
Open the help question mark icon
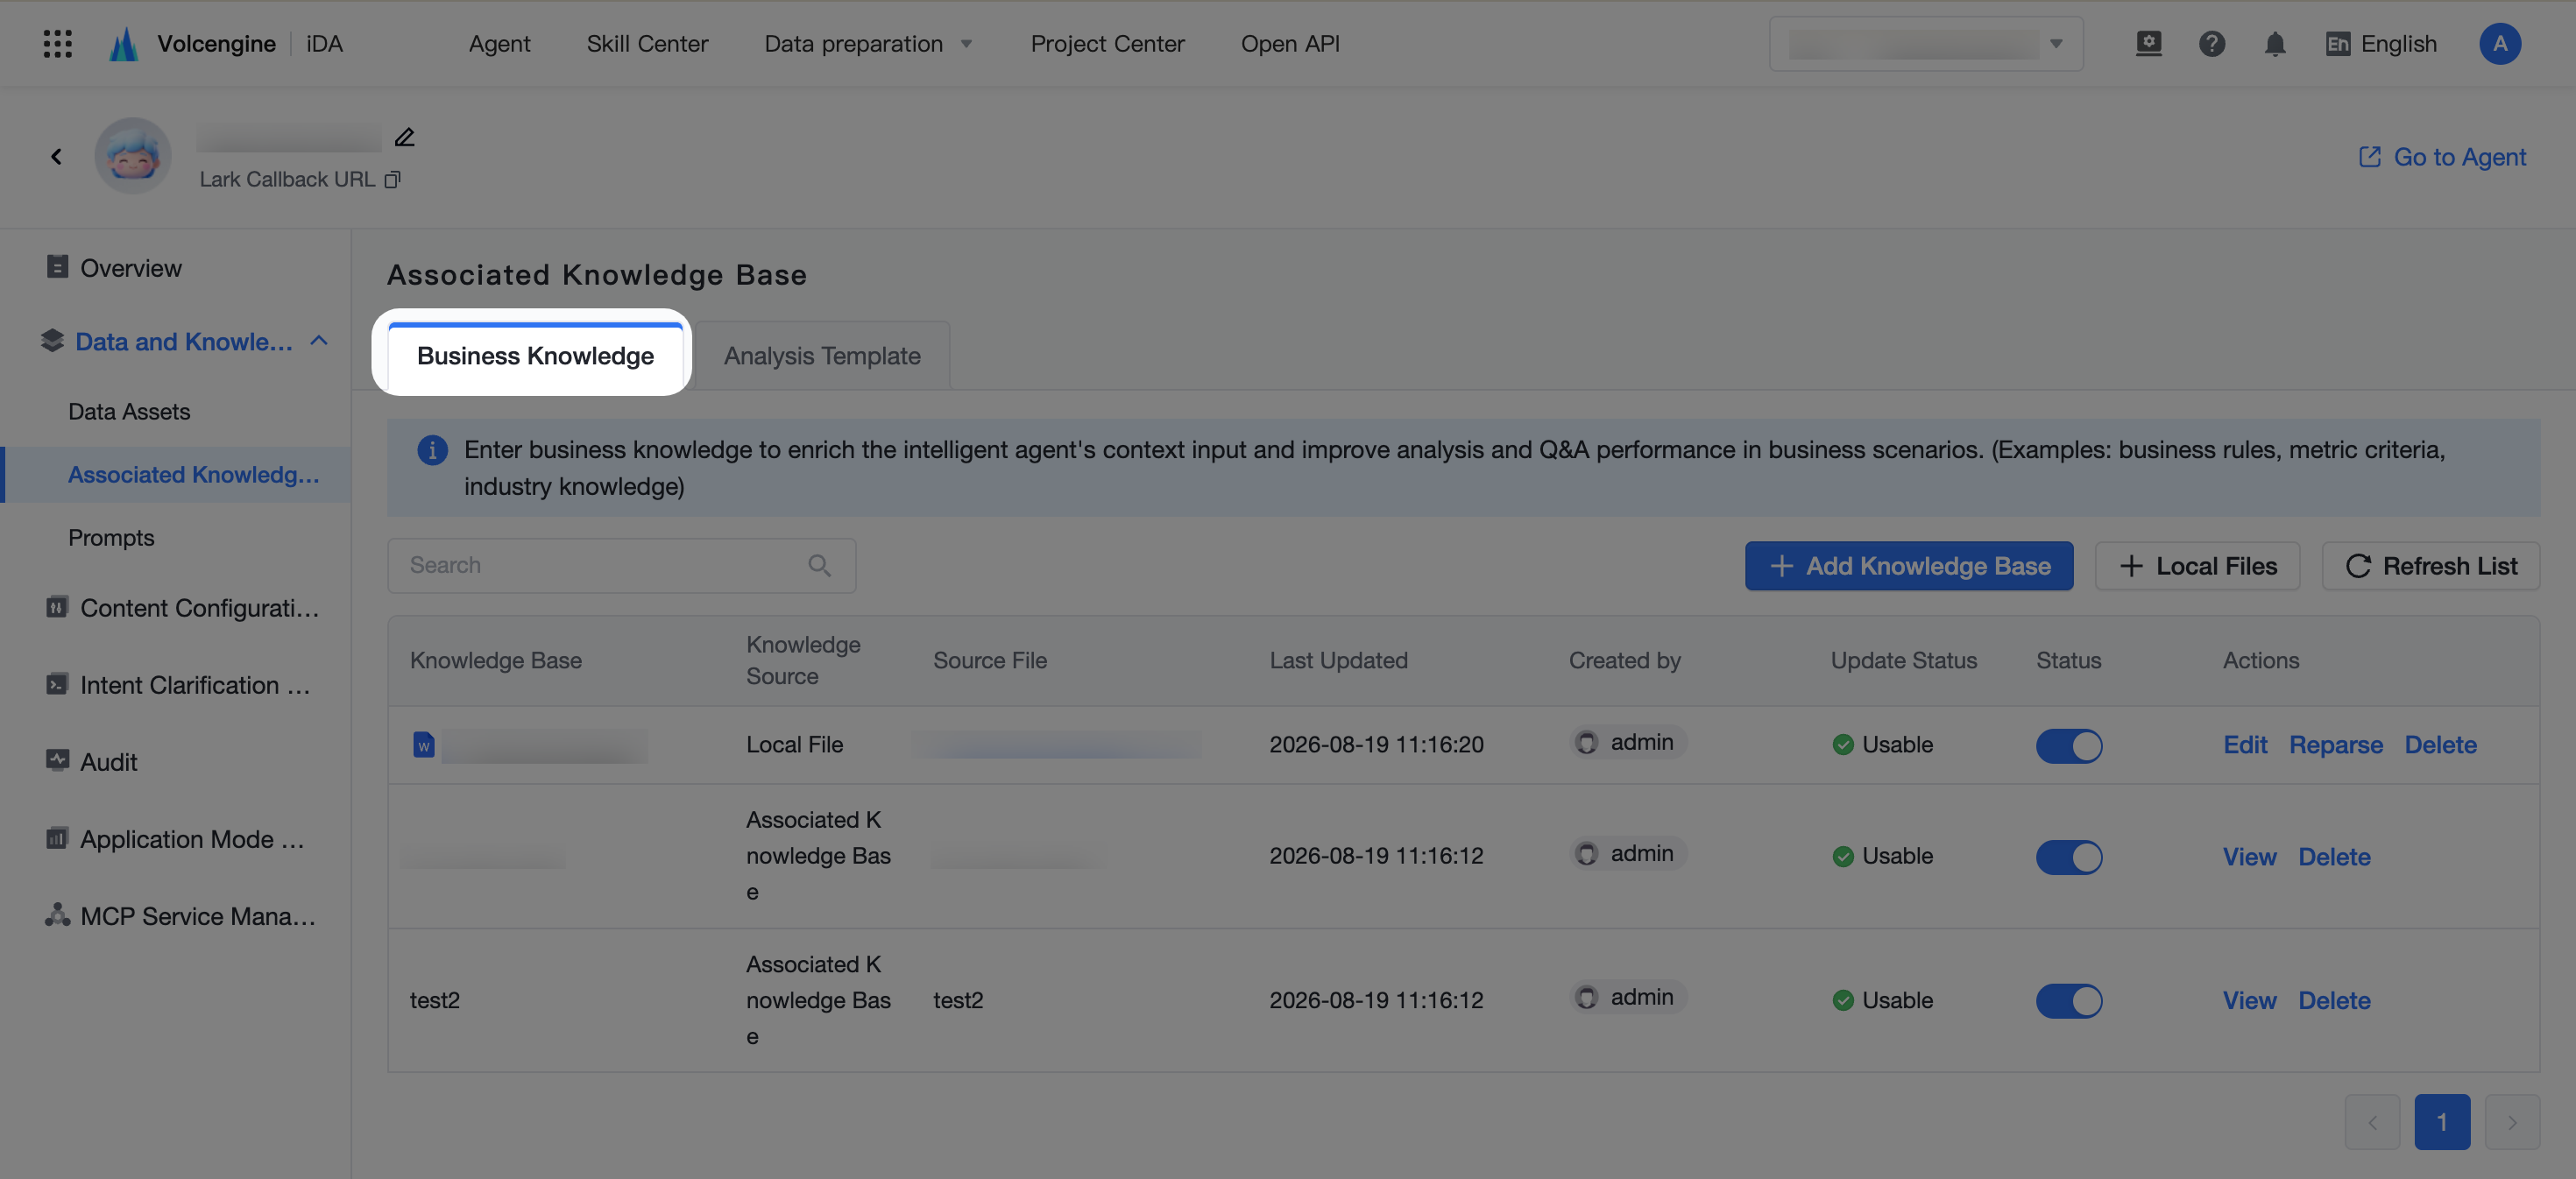(2211, 44)
